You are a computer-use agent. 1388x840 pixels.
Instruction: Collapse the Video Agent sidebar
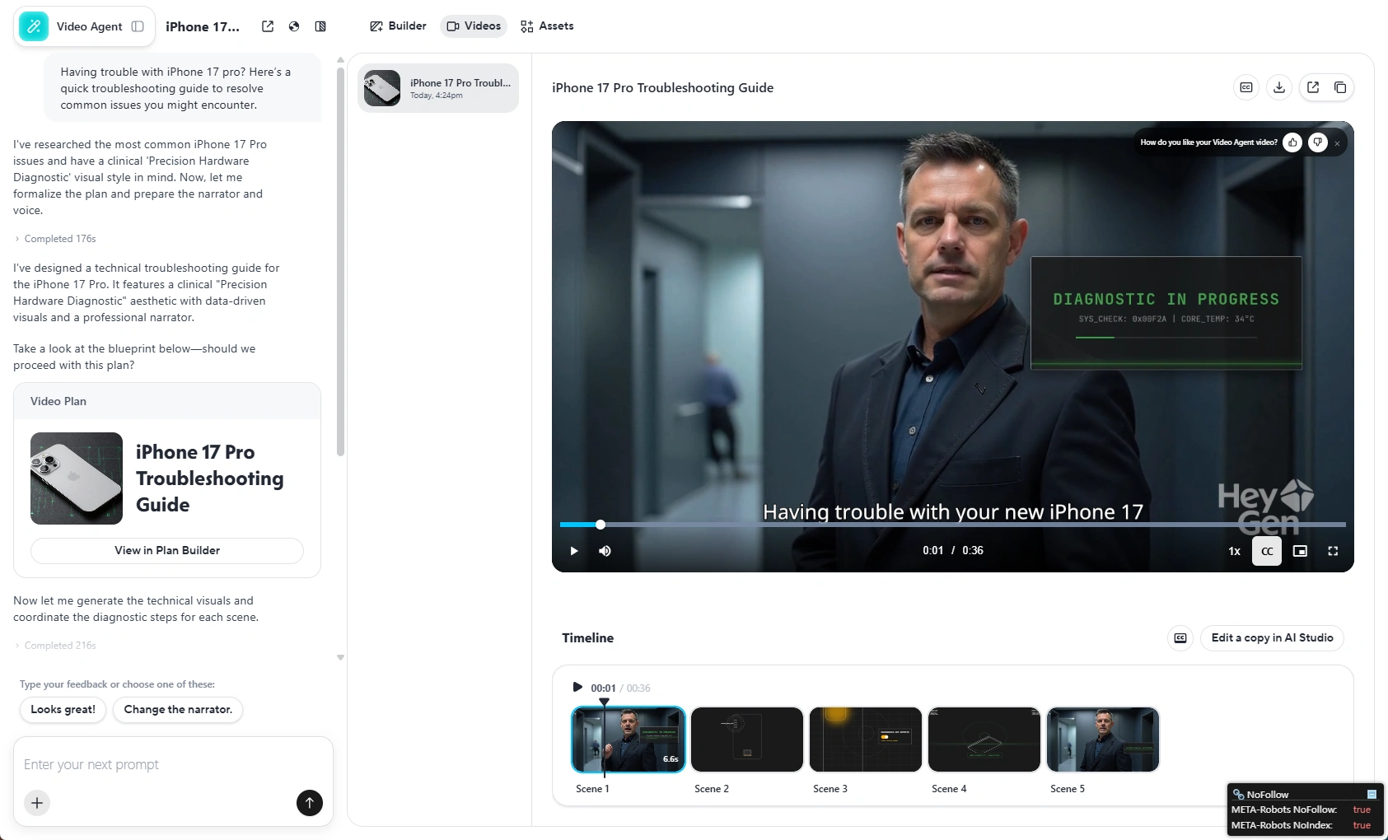[x=138, y=26]
